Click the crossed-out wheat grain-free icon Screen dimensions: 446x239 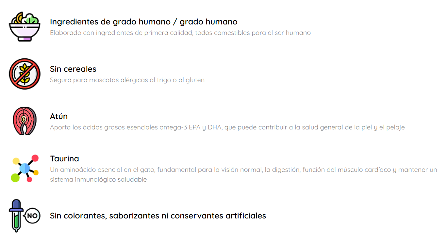pos(25,74)
